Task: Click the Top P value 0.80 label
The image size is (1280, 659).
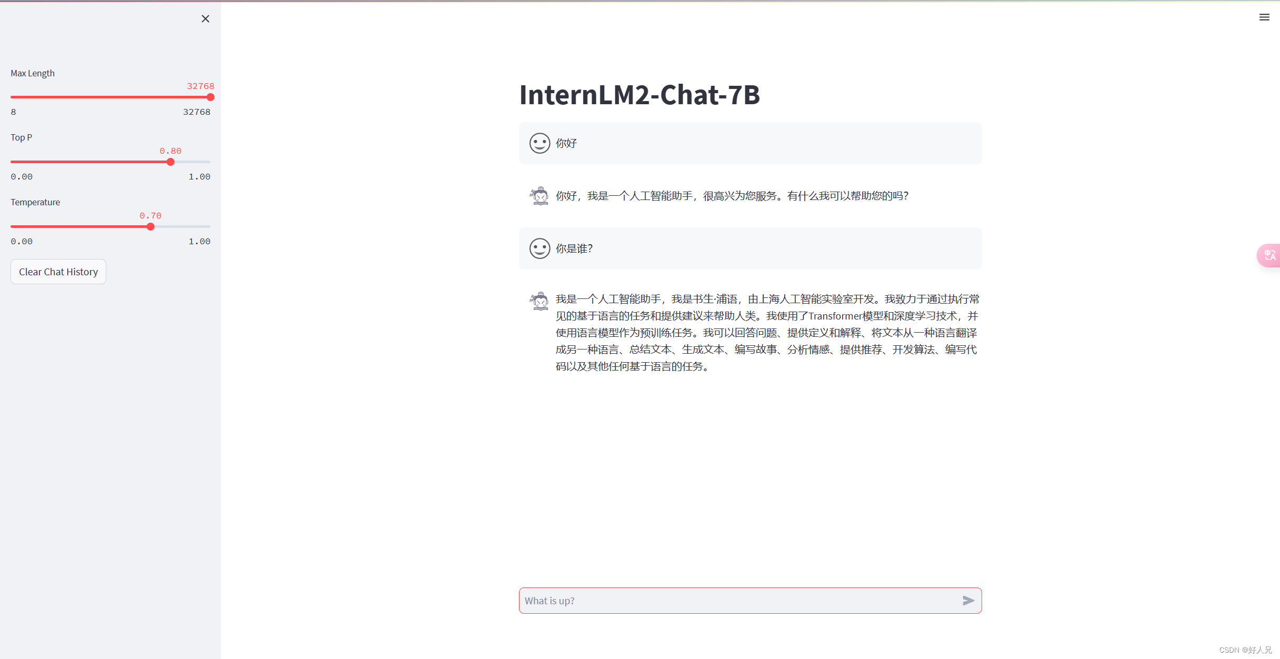Action: coord(171,151)
